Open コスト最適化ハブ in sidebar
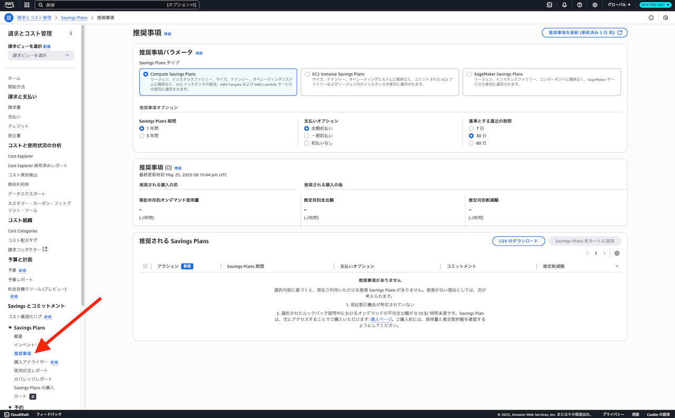The height and width of the screenshot is (418, 675). pos(24,316)
